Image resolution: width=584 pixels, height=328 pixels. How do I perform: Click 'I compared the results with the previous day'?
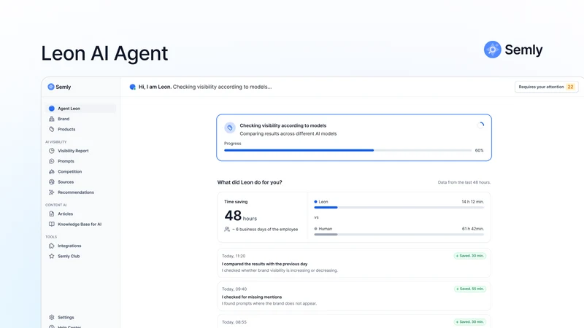(264, 264)
